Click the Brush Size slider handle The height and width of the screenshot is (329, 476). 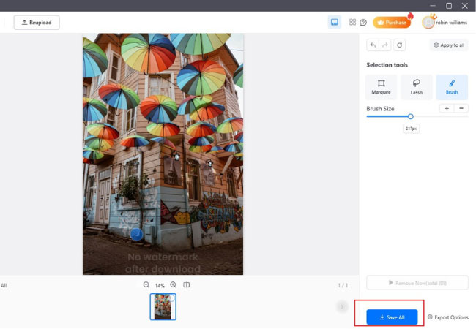pos(410,116)
